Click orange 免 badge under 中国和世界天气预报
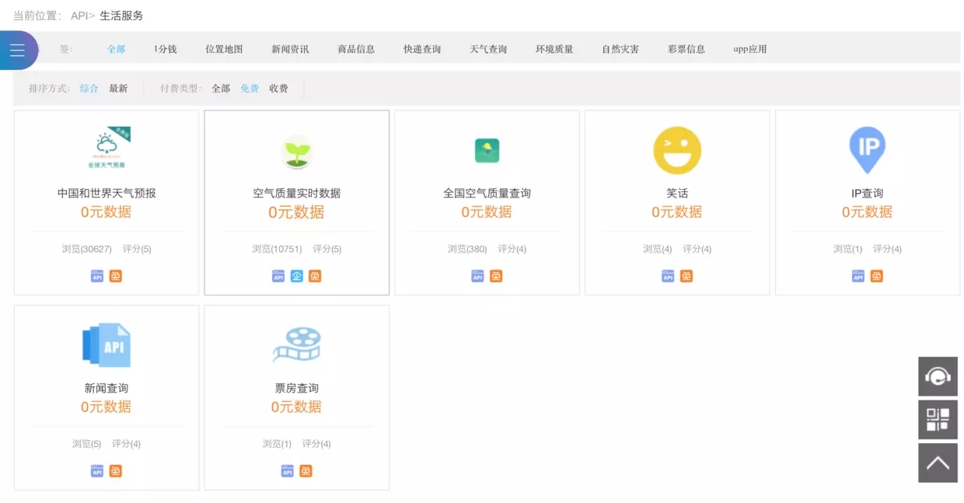 pyautogui.click(x=116, y=276)
